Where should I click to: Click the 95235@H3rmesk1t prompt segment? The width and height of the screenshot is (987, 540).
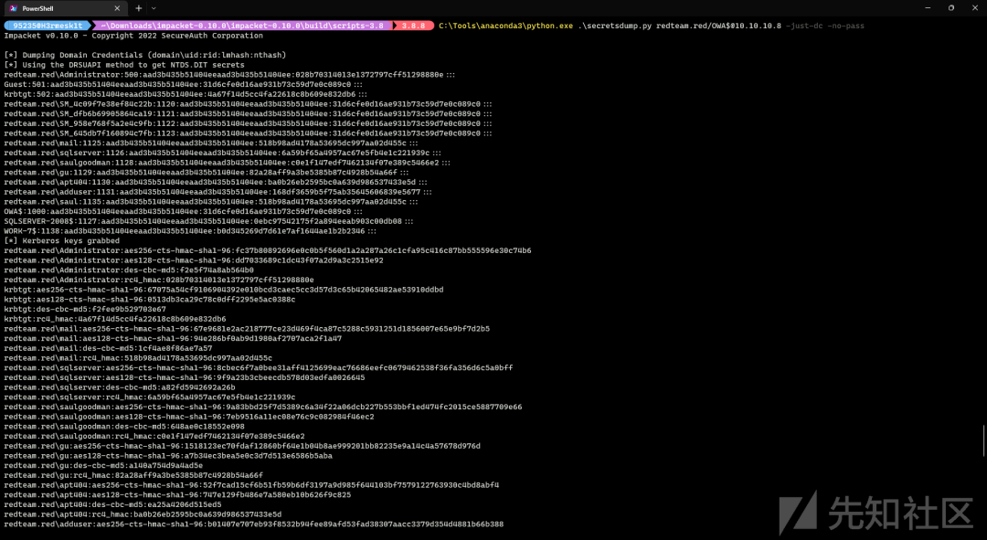(x=48, y=26)
